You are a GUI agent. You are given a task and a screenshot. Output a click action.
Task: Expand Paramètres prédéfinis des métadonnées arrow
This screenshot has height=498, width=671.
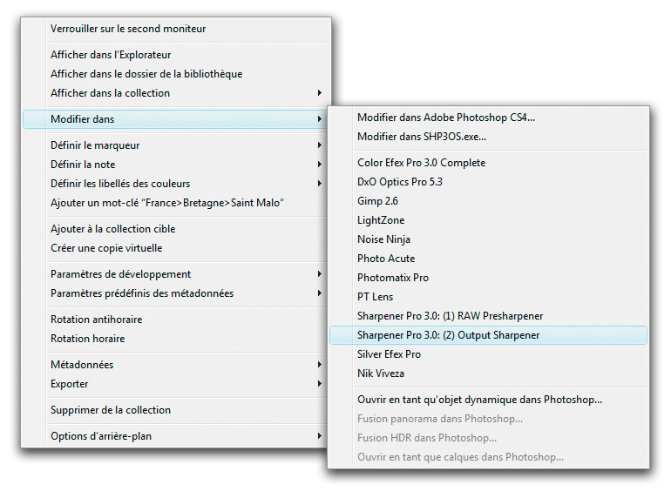coord(319,293)
